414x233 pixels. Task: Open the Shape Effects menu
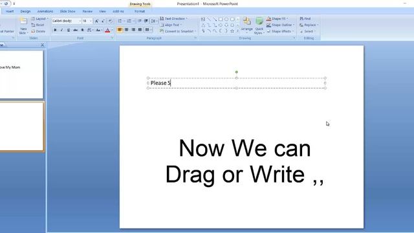280,31
